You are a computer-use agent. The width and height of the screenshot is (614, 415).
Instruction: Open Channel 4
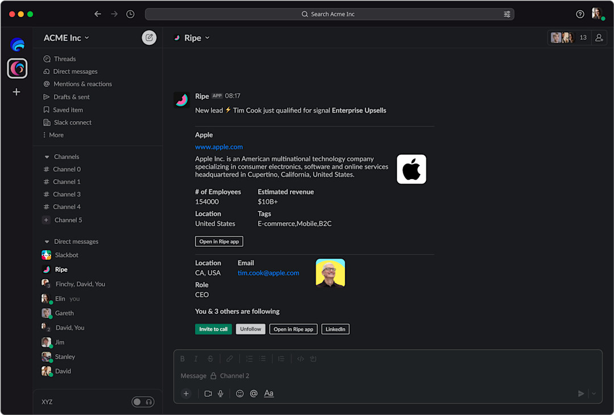coord(62,207)
